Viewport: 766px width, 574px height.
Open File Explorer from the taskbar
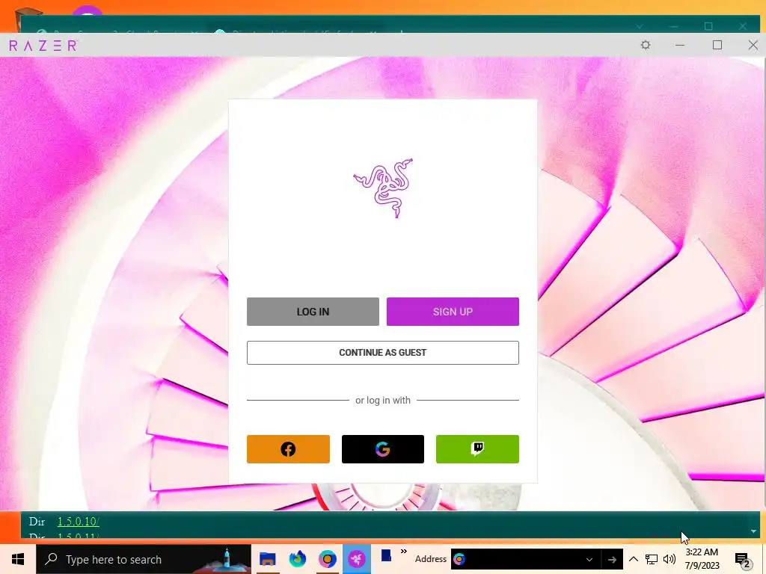click(267, 559)
